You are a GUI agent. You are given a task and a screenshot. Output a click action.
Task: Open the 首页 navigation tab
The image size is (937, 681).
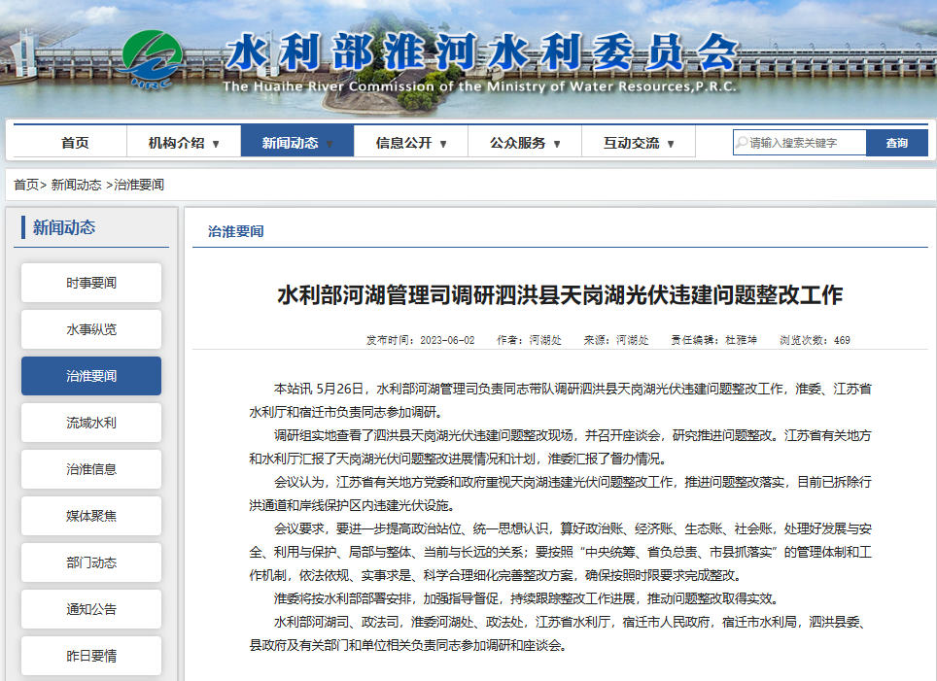(75, 143)
